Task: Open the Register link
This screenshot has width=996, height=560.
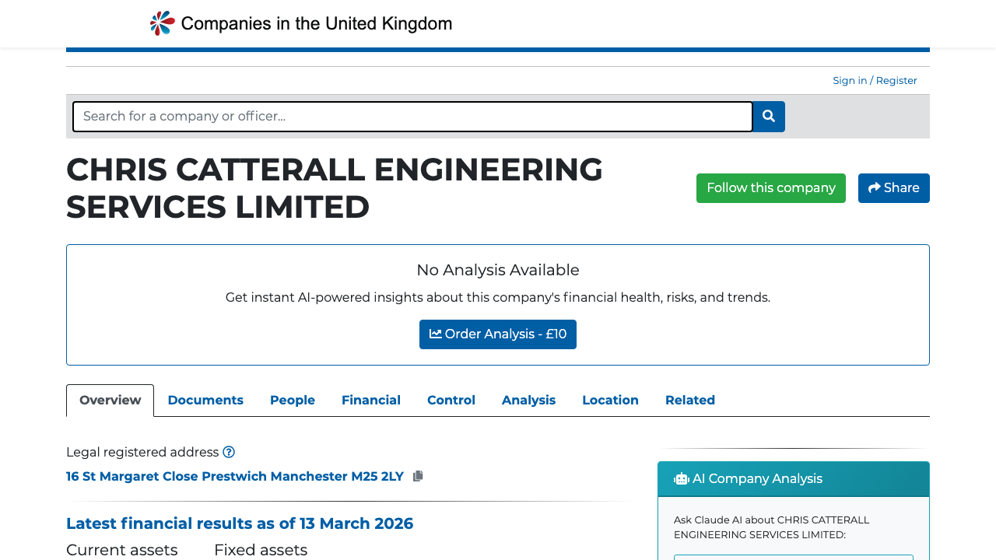Action: point(896,80)
